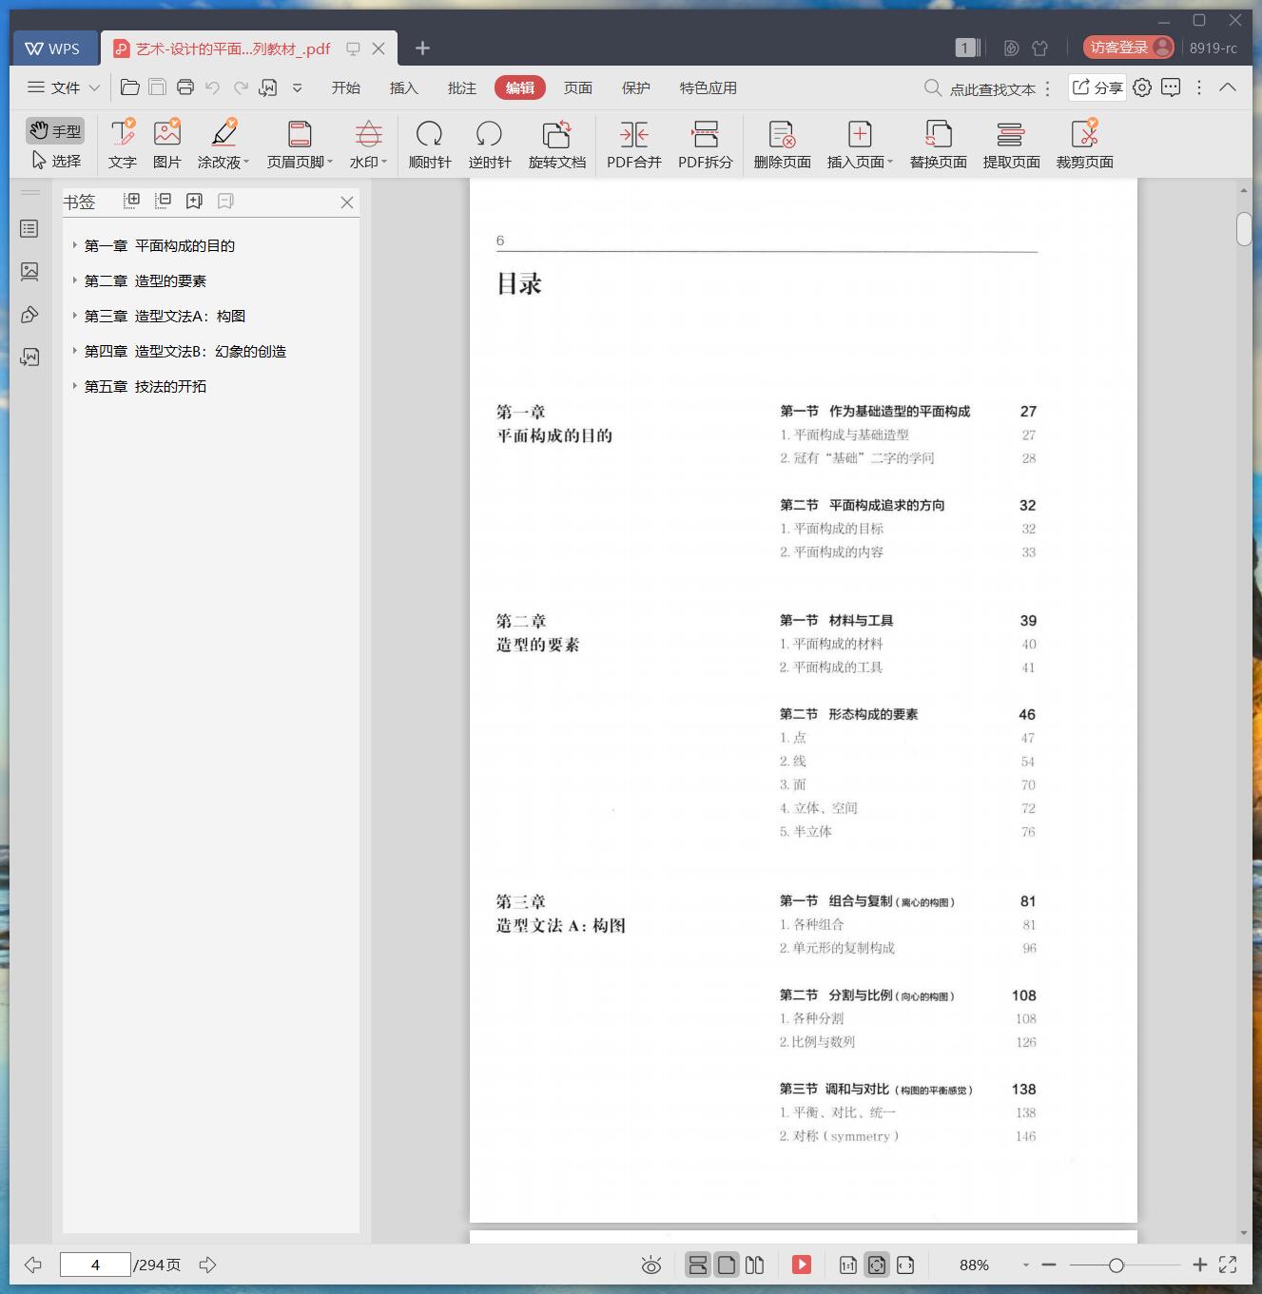Set zoom to actual size 1:1
Screen dimensions: 1262x1294
[847, 1265]
